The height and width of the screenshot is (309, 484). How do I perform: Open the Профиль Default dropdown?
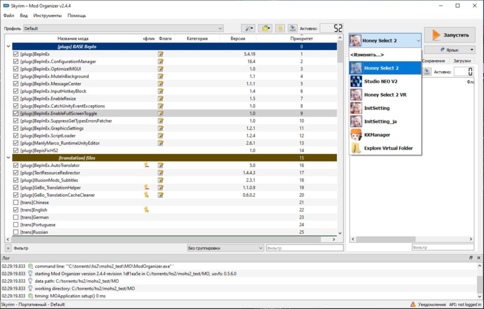[123, 29]
